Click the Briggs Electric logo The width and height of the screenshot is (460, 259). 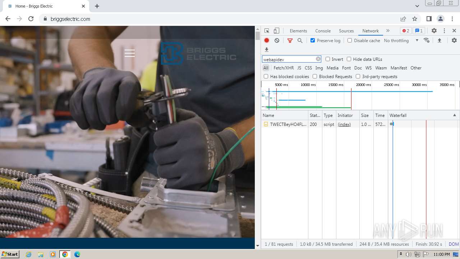coord(198,53)
